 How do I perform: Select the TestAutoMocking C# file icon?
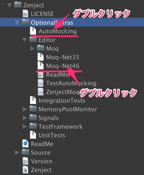pyautogui.click(x=41, y=83)
